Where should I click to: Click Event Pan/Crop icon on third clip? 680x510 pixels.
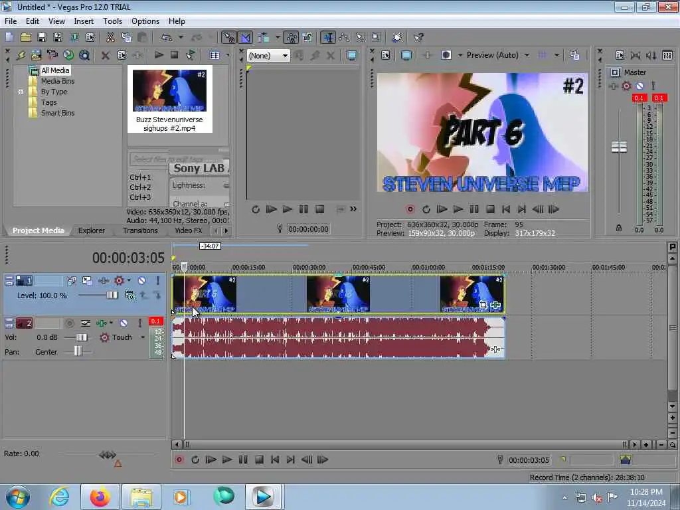483,305
